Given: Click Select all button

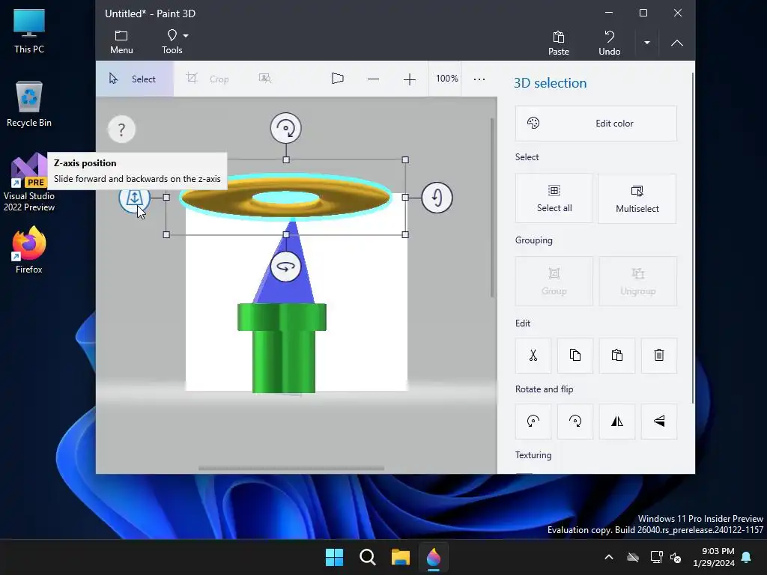Looking at the screenshot, I should tap(554, 198).
